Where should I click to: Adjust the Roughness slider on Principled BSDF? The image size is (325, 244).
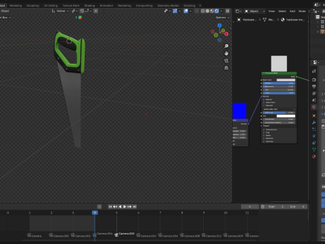tap(279, 87)
